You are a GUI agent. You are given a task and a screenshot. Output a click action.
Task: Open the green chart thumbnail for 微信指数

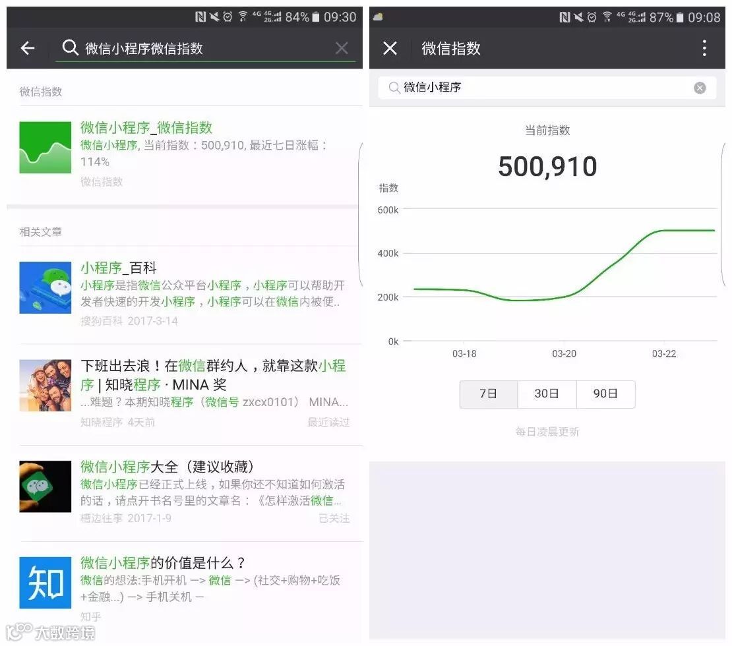46,148
